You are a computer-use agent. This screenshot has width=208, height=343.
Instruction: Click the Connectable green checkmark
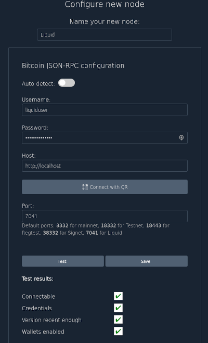[x=118, y=296]
